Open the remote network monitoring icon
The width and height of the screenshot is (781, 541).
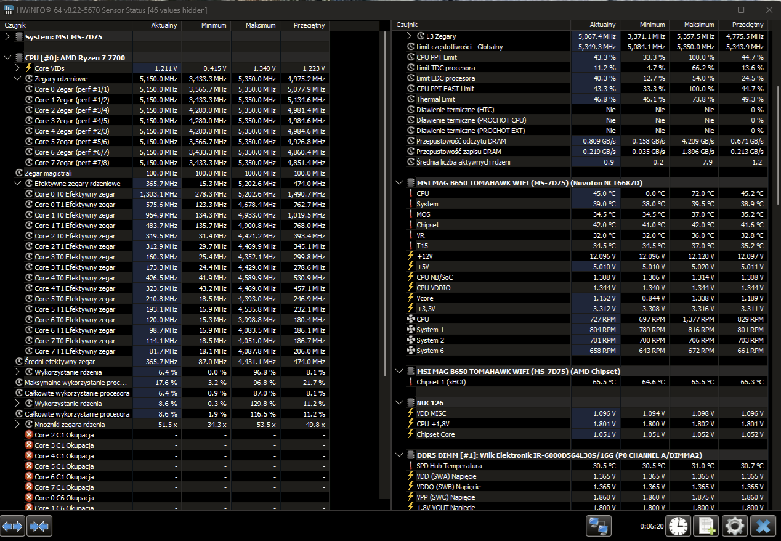click(x=598, y=526)
